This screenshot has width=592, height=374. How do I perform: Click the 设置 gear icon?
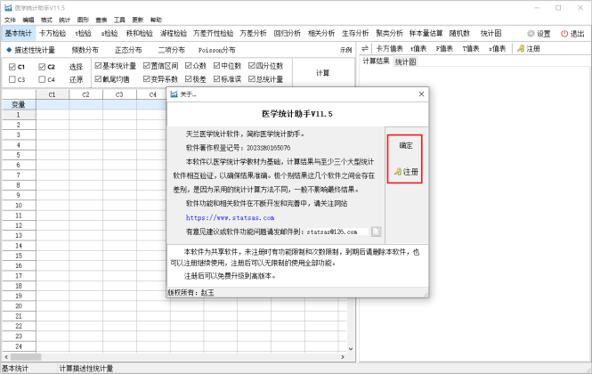pos(531,34)
